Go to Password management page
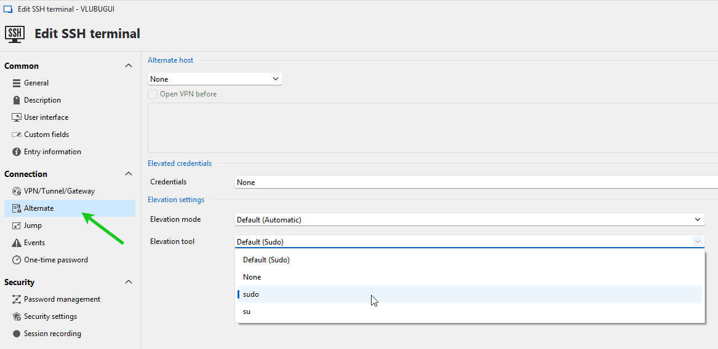 (x=62, y=299)
